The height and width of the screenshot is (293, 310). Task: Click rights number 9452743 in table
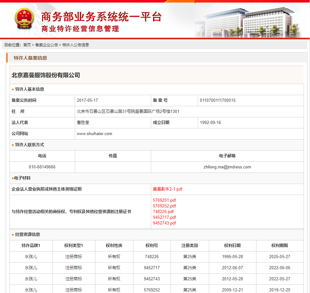[x=152, y=279]
